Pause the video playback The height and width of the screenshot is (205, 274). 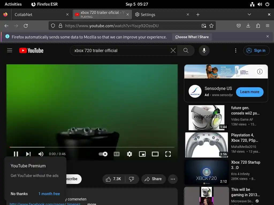tap(16, 154)
